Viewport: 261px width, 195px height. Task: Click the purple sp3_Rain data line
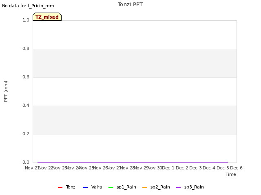(133, 162)
